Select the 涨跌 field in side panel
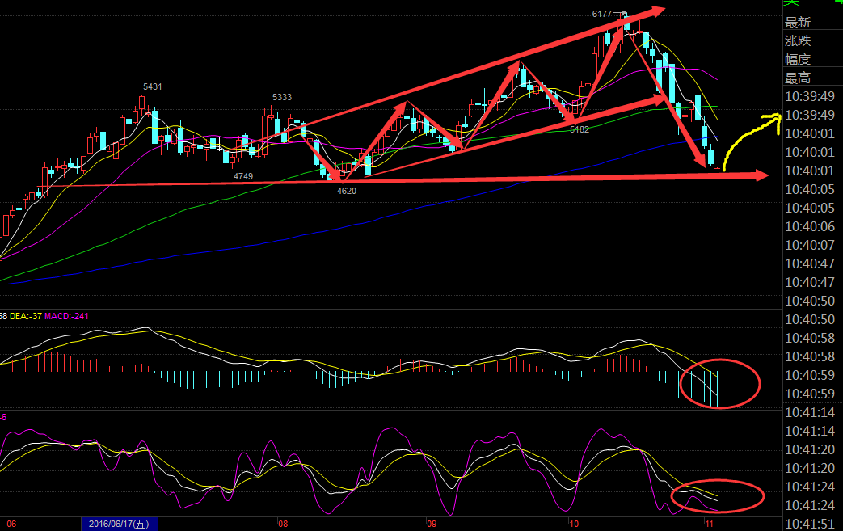This screenshot has height=531, width=843. (797, 40)
